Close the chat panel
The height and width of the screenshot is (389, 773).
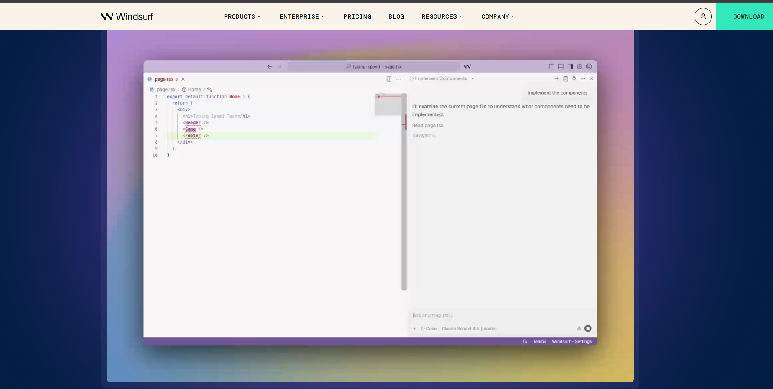tap(591, 79)
